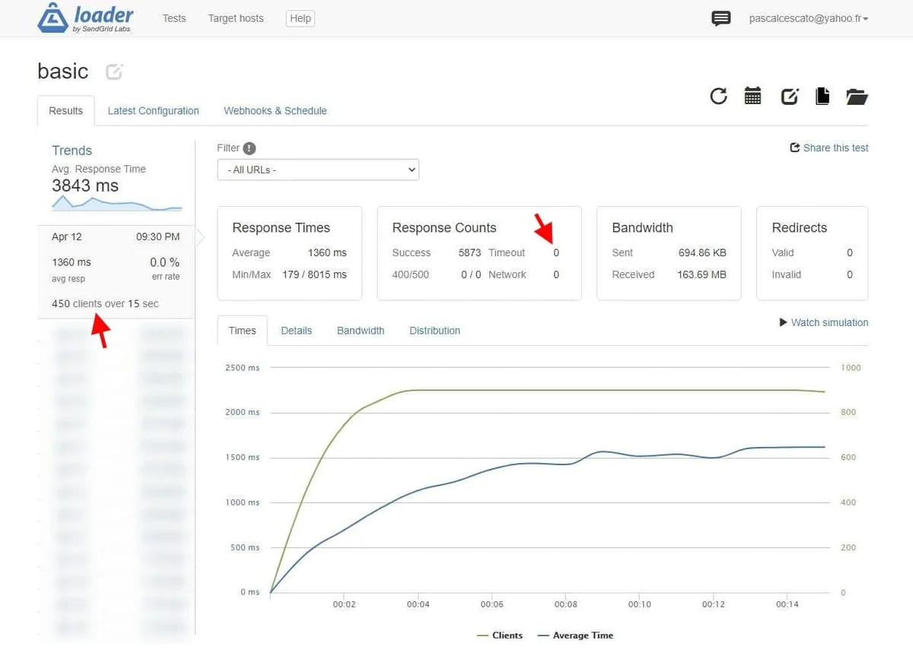Viewport: 913px width, 653px height.
Task: Select the Distribution chart tab
Action: [434, 331]
